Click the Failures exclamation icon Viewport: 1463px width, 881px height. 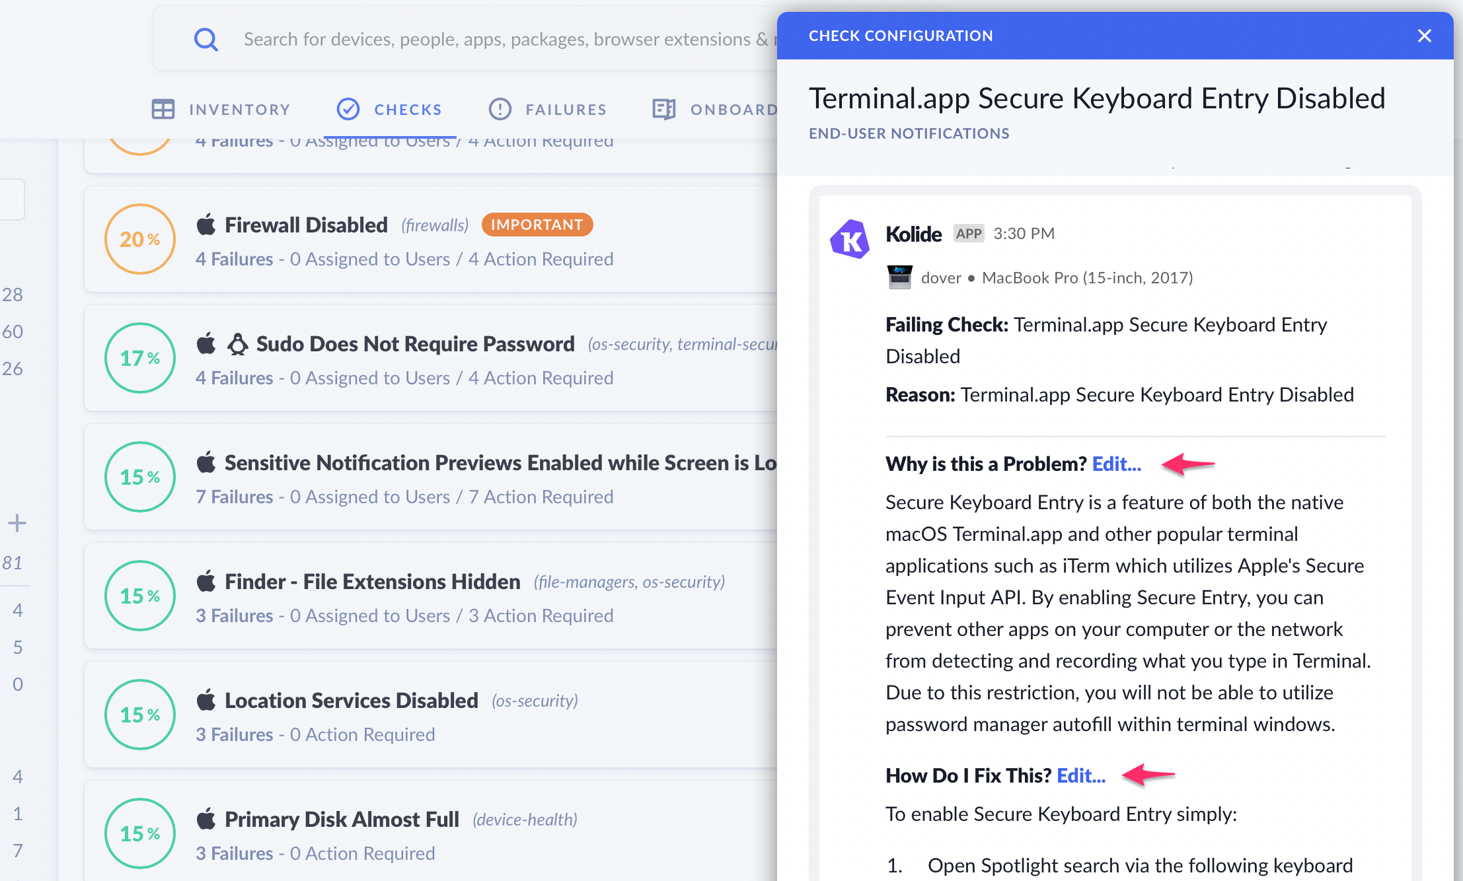pyautogui.click(x=500, y=109)
